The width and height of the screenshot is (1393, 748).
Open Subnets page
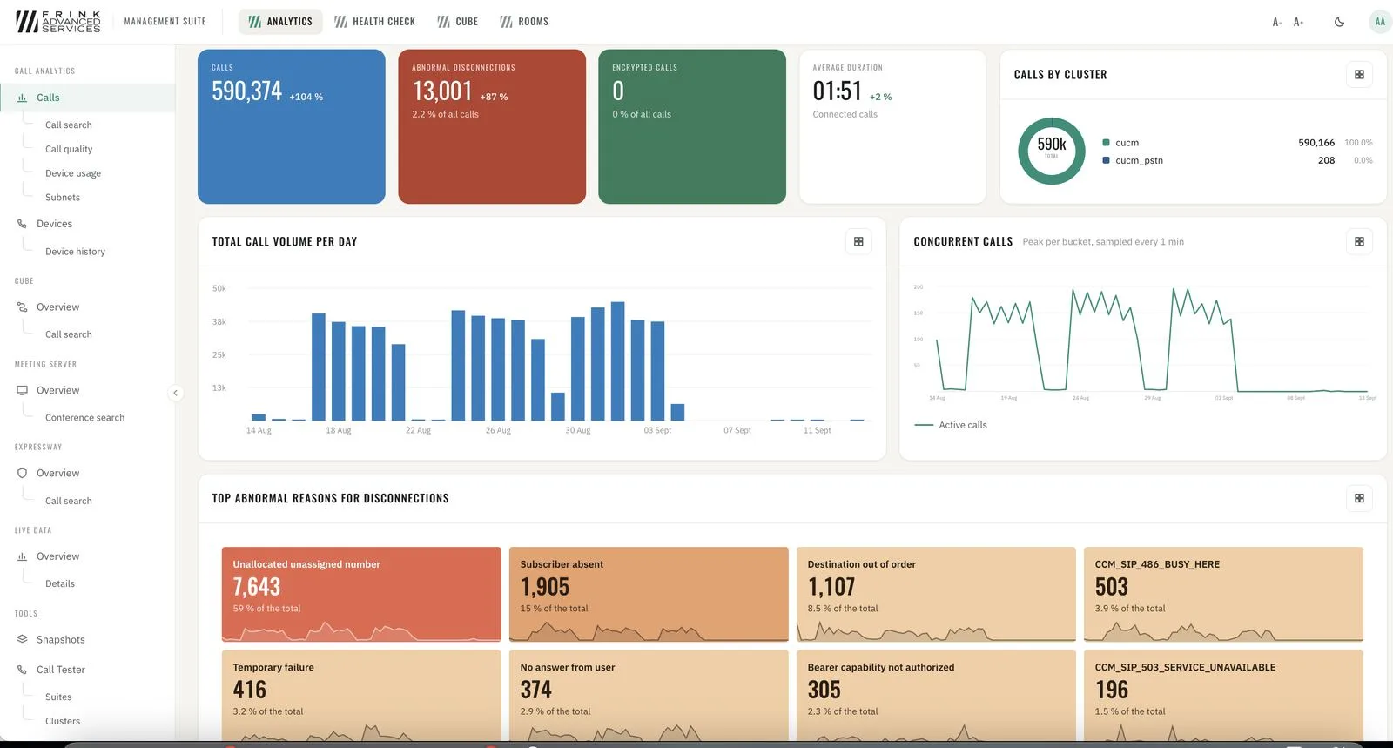63,198
